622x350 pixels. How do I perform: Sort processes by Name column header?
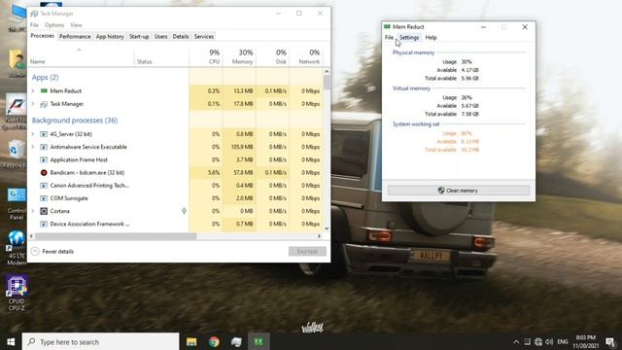(x=82, y=56)
